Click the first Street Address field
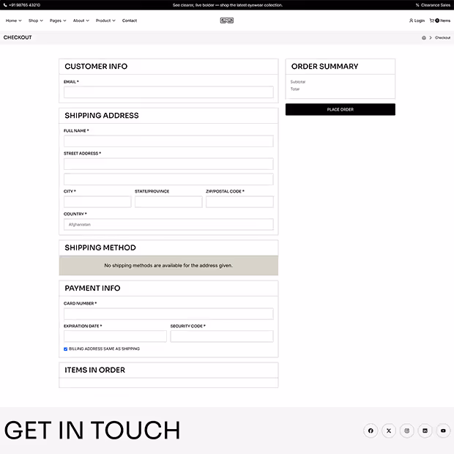This screenshot has height=454, width=454. [168, 163]
